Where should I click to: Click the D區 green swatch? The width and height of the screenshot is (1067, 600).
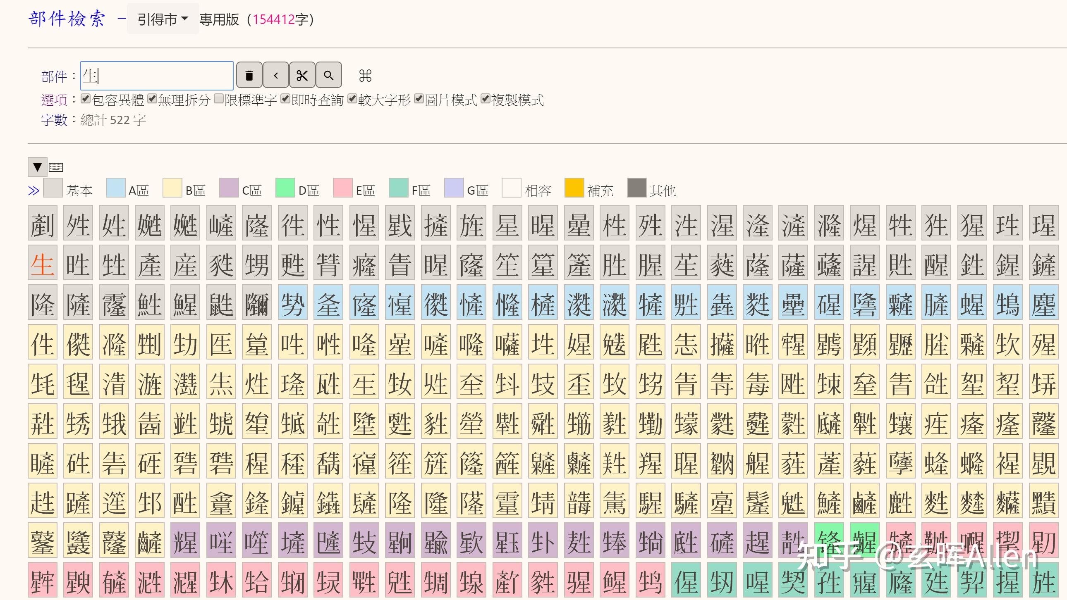pyautogui.click(x=285, y=188)
